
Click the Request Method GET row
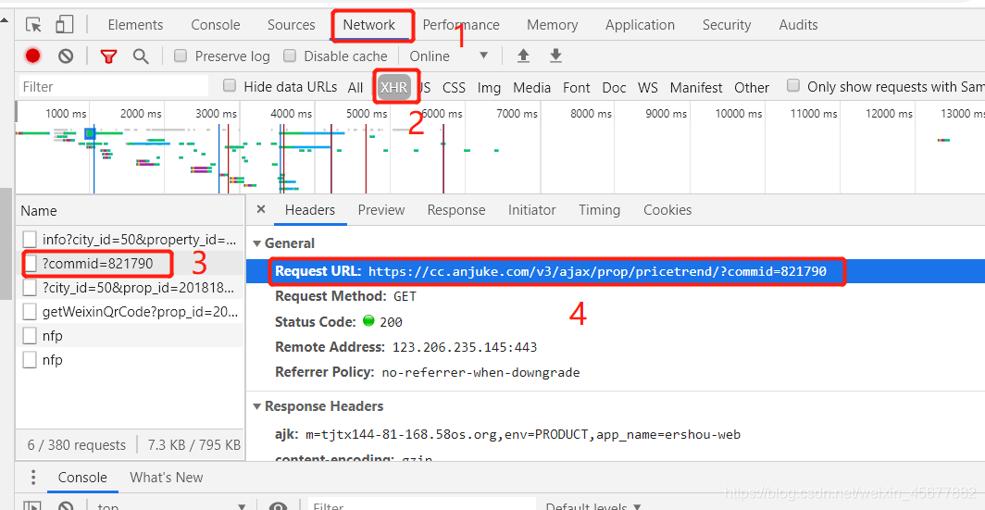616,296
